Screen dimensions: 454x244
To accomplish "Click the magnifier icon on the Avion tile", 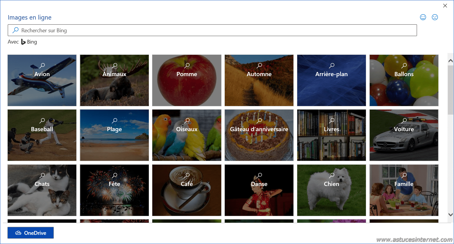I will (42, 65).
